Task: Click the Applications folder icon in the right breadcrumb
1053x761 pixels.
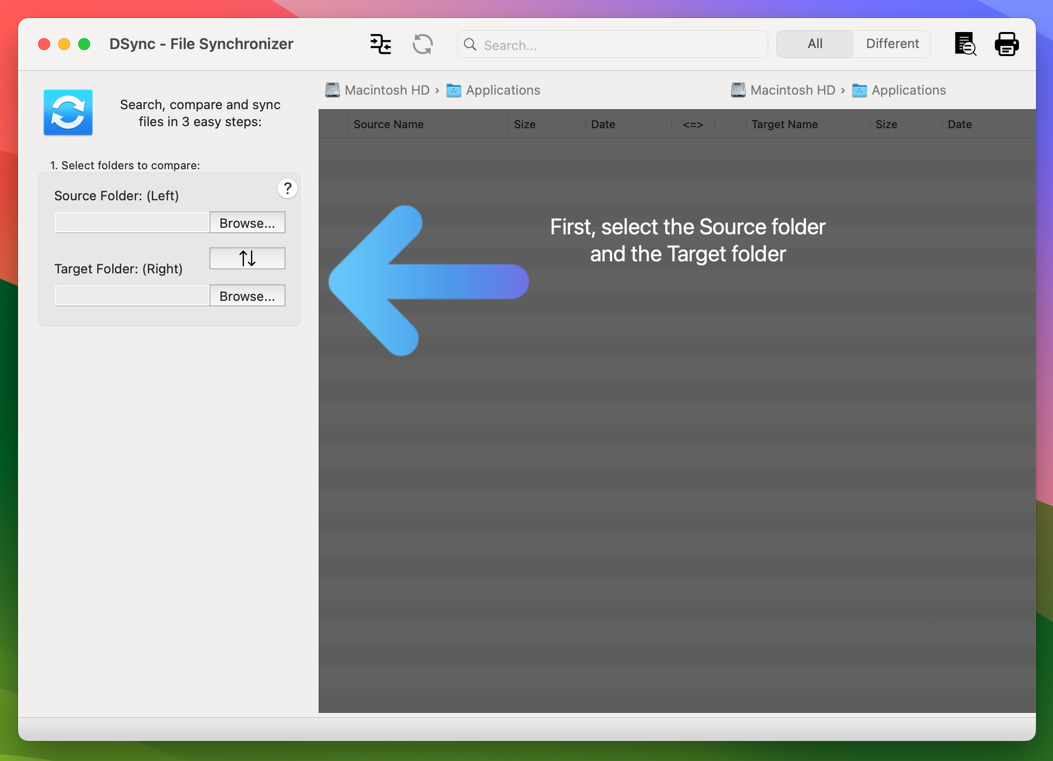Action: tap(860, 90)
